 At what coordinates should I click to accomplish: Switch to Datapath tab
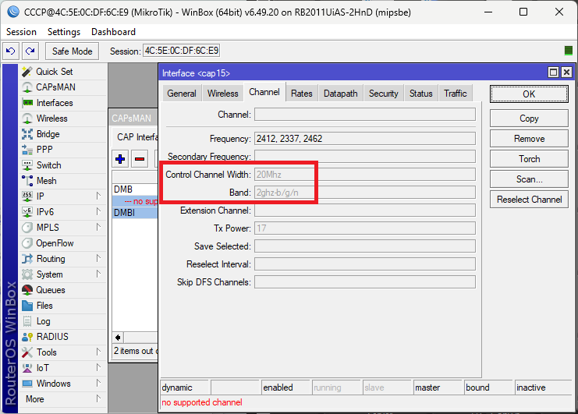pos(341,94)
